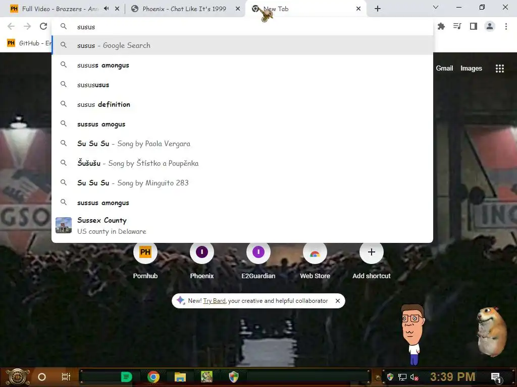Click the muted volume tray icon
Viewport: 517px width, 387px height.
(414, 377)
